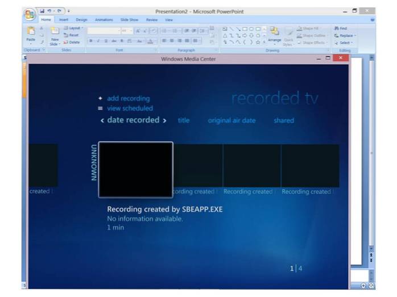
Task: Open the Customize Quick Access Toolbar arrow
Action: [69, 11]
